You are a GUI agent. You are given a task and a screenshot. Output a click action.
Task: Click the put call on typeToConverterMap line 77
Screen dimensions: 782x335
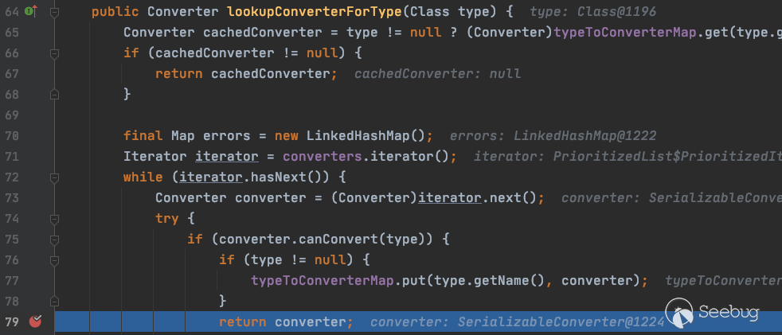(414, 281)
